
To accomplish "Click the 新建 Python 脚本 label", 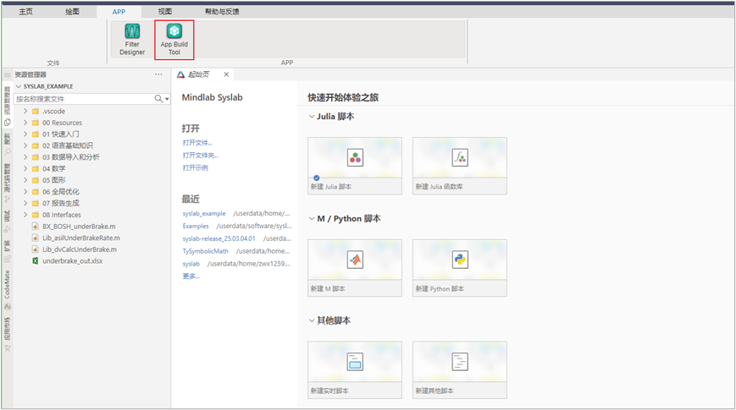I will 440,288.
